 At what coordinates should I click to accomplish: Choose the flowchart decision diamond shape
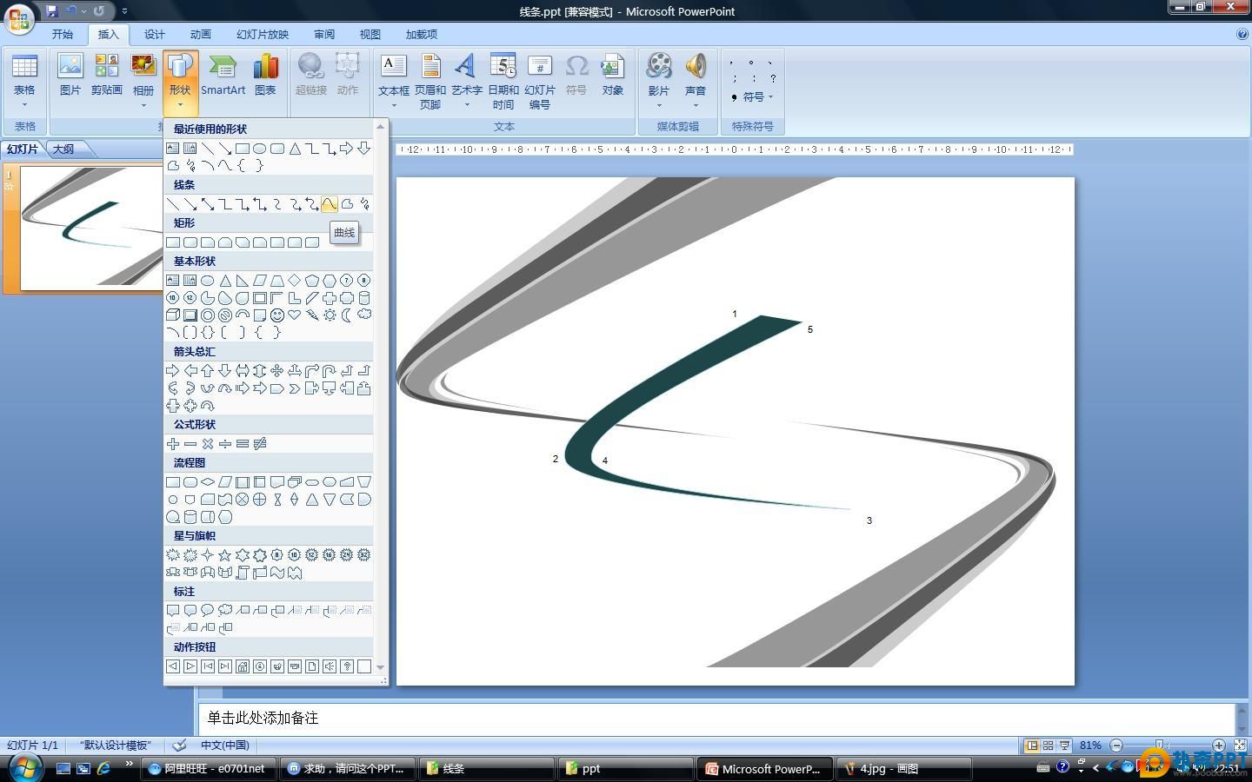click(207, 482)
